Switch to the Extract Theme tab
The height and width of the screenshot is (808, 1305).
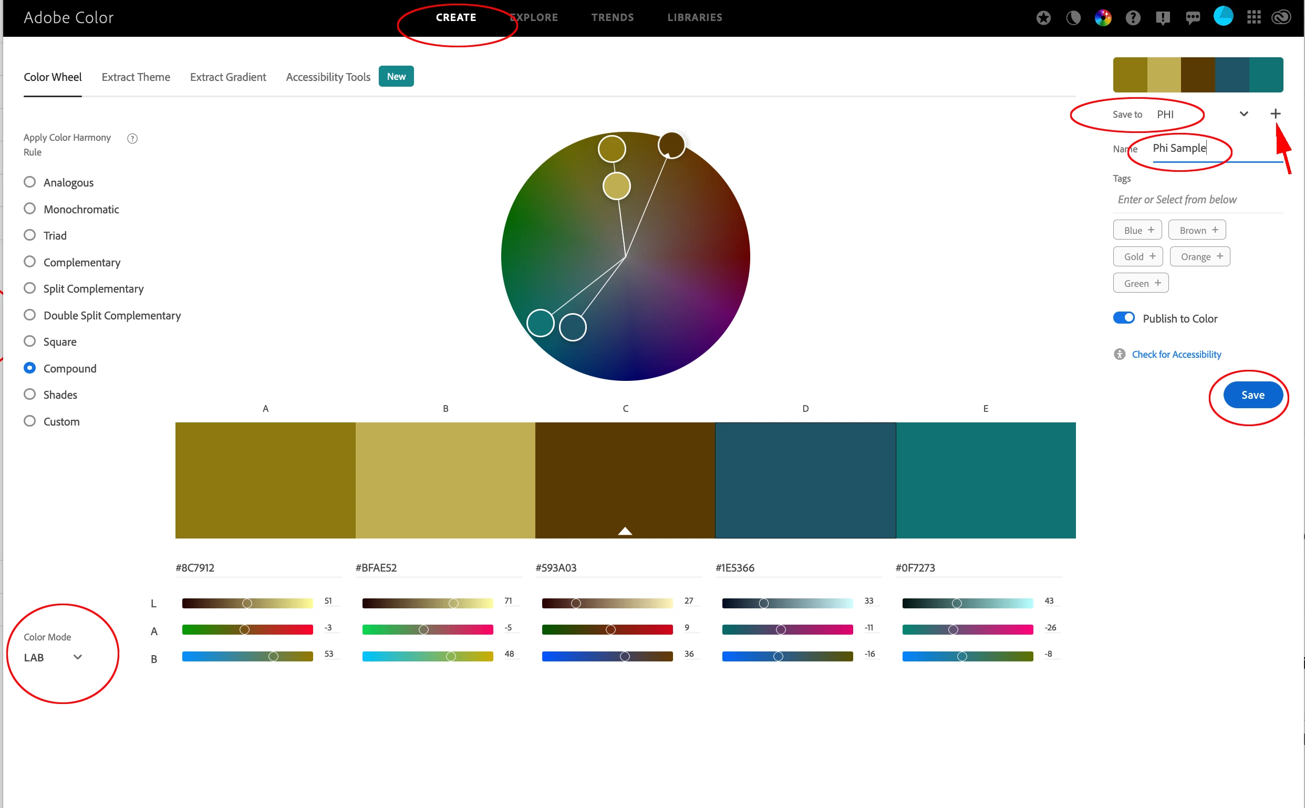(x=136, y=77)
